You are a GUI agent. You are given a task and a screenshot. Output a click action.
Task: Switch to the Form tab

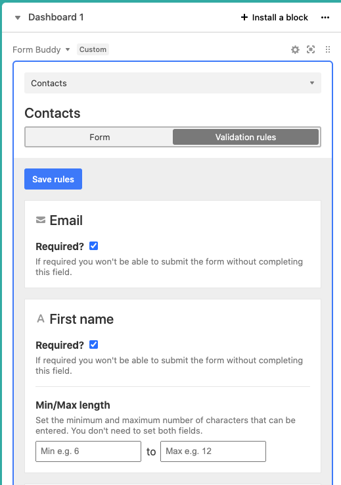point(99,137)
